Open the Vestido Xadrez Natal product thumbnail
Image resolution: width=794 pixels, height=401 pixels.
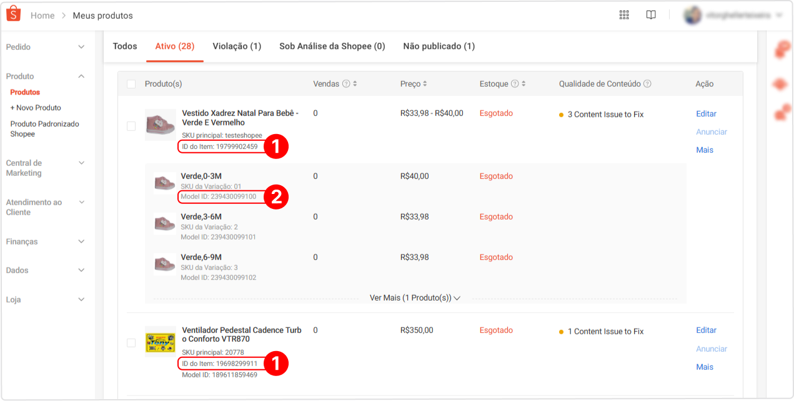(x=161, y=125)
